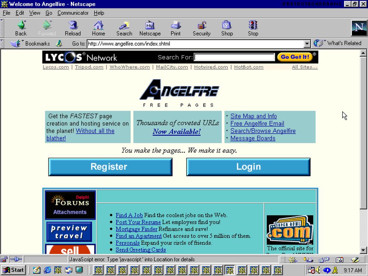Image resolution: width=368 pixels, height=276 pixels.
Task: Click the Super Bowl .com image
Action: (290, 230)
